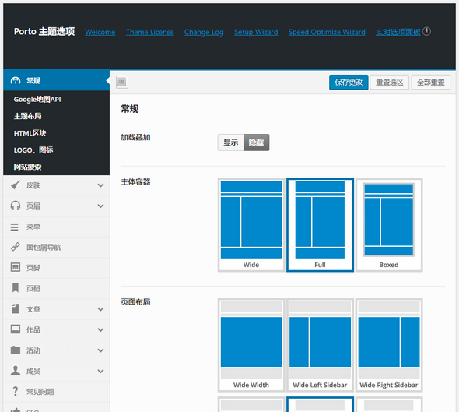
Task: Choose Wide Width page layout
Action: click(x=251, y=345)
